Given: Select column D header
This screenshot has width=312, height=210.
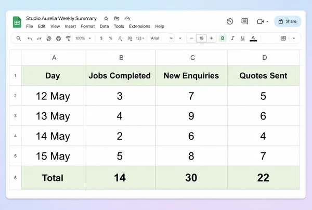Looking at the screenshot, I should point(263,58).
